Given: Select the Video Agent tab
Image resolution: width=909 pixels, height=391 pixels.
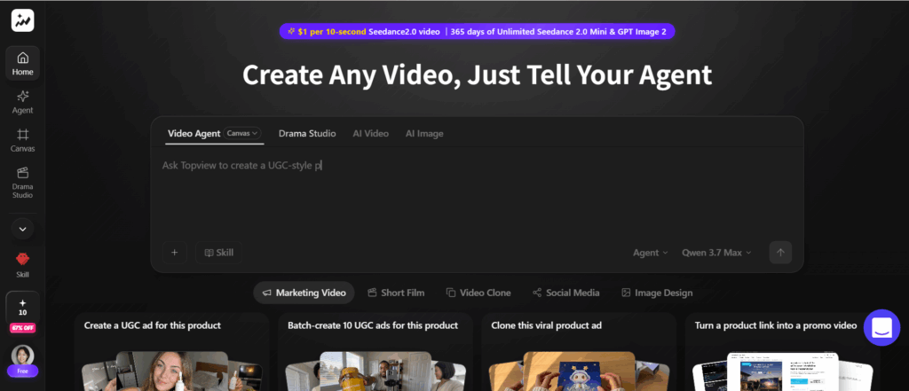Looking at the screenshot, I should [x=194, y=133].
